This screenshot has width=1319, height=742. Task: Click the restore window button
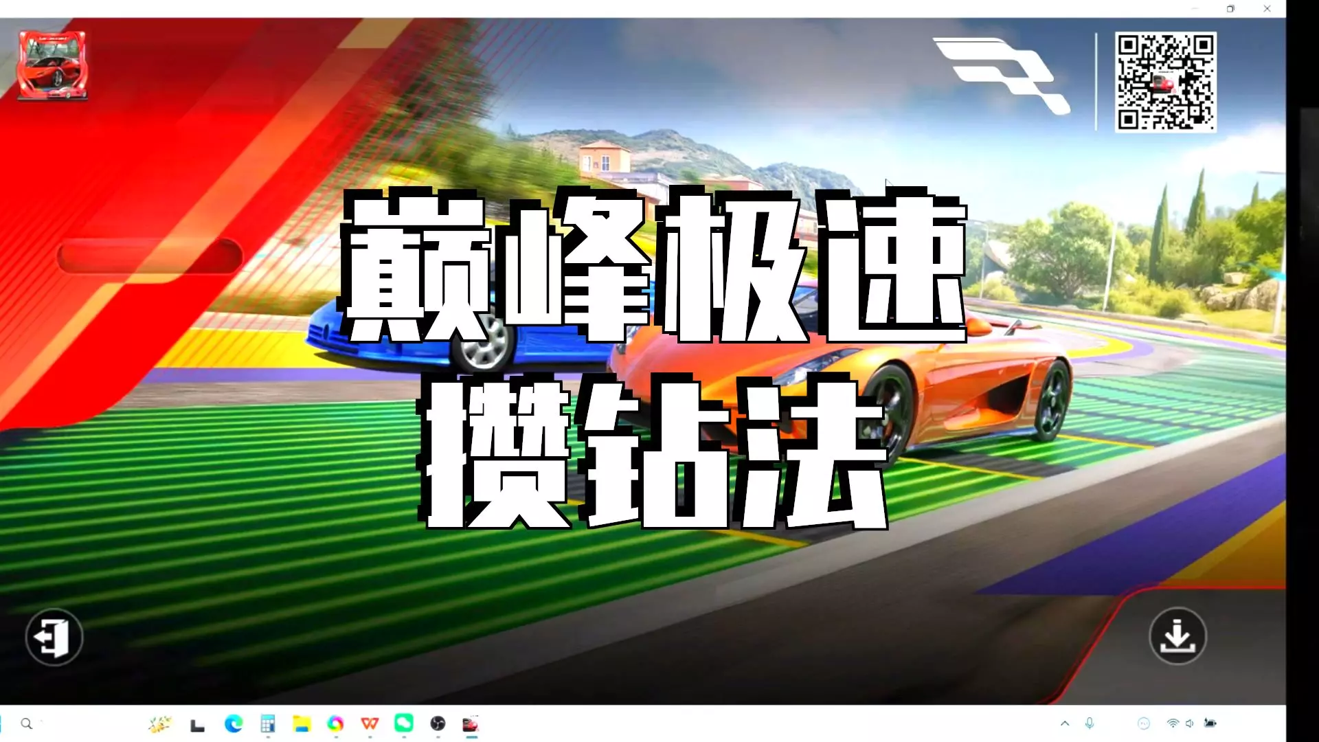[x=1230, y=9]
